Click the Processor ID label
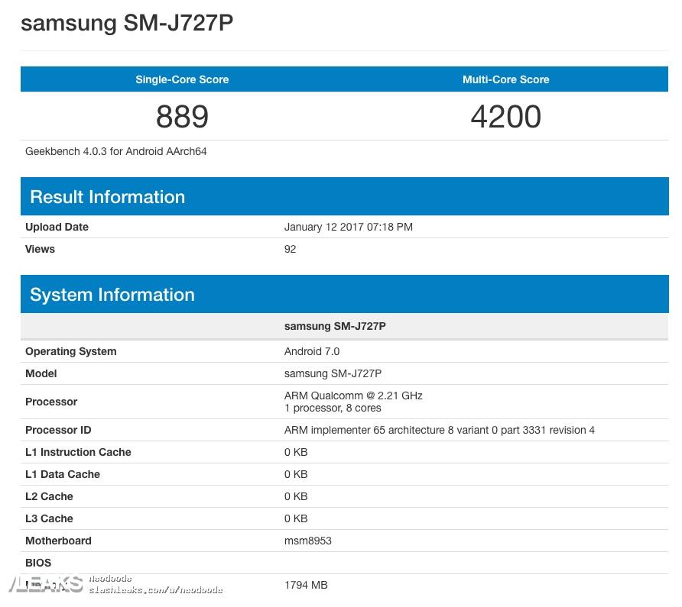The height and width of the screenshot is (607, 682). (58, 430)
